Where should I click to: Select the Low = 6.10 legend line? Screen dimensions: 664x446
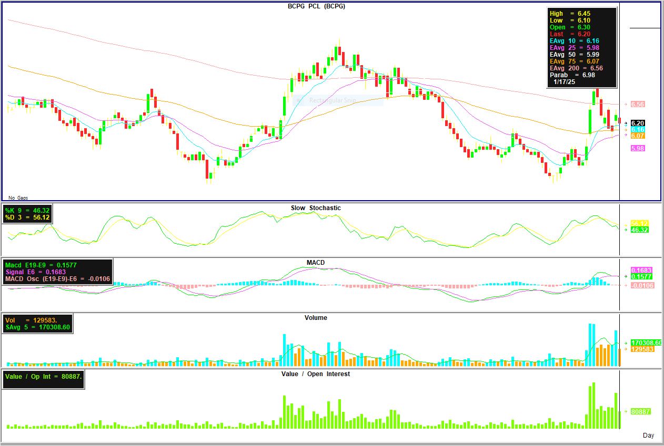[x=569, y=20]
